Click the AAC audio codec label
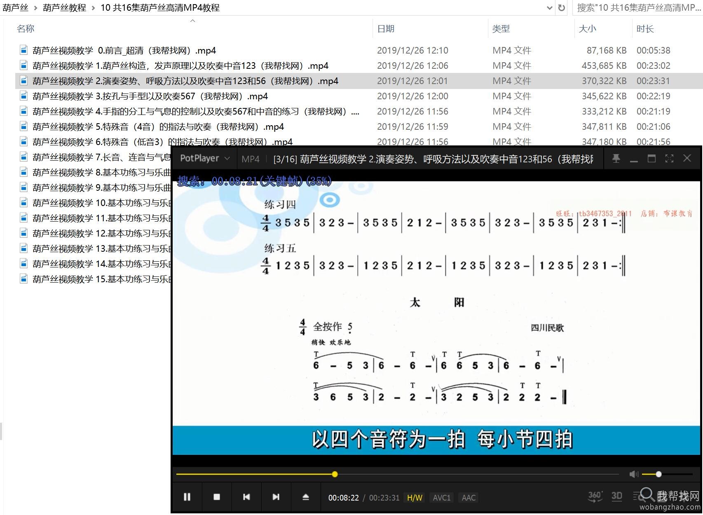Viewport: 703px width, 515px height. pos(469,498)
